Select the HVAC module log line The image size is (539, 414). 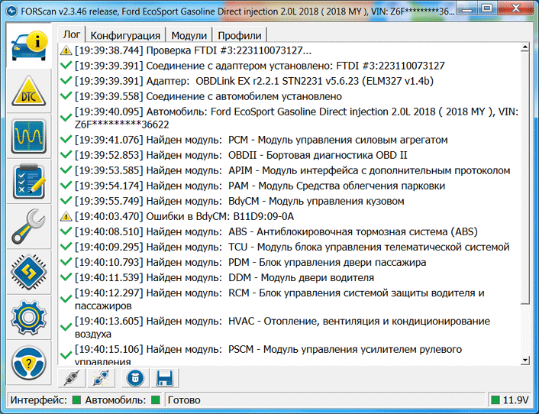coord(282,328)
